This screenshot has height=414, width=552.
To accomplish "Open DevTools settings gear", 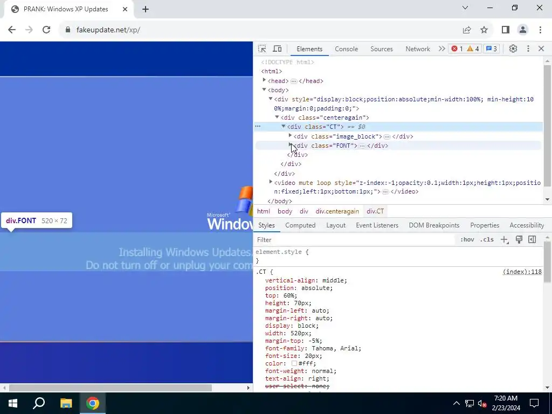I will (x=513, y=49).
